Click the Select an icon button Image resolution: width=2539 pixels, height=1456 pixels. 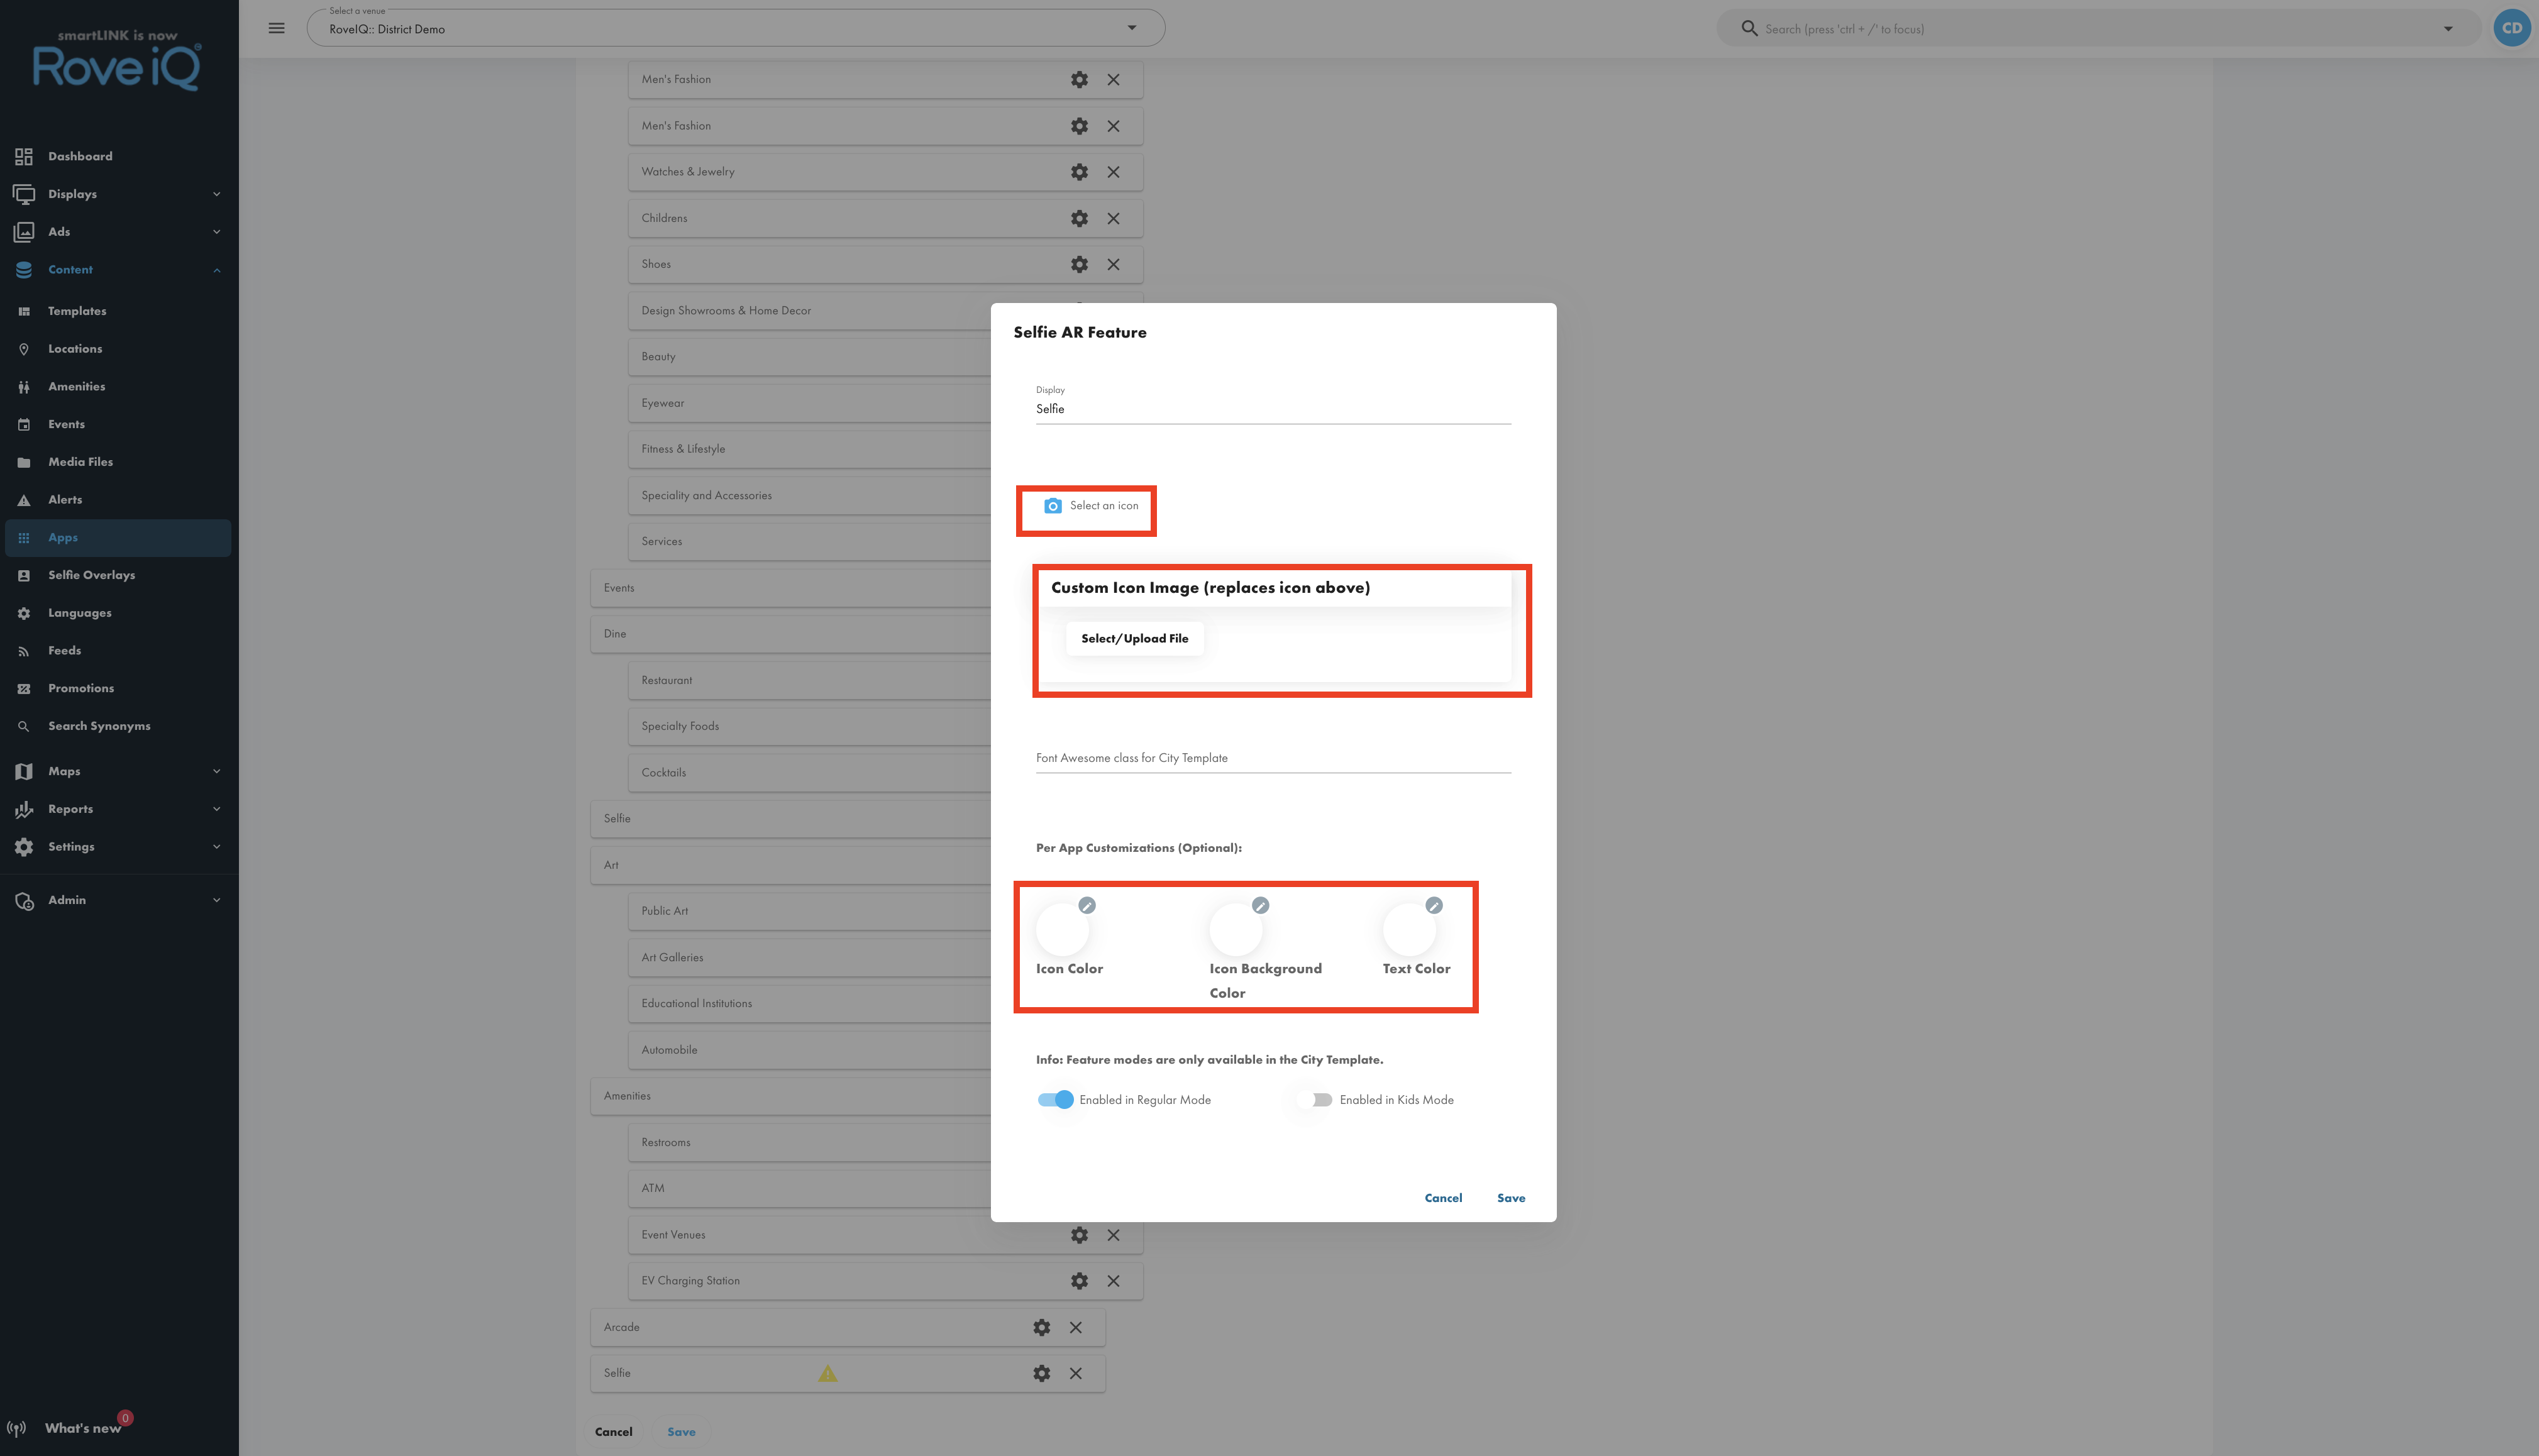(x=1091, y=506)
